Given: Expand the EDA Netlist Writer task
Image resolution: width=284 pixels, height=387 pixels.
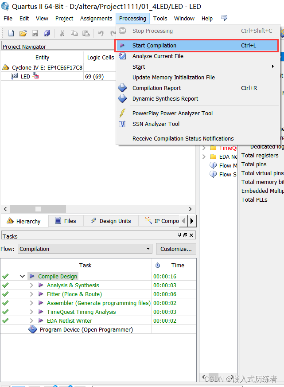Looking at the screenshot, I should point(31,321).
